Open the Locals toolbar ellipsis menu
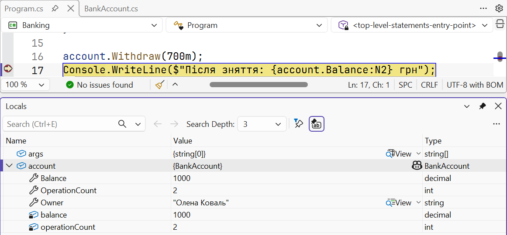507x235 pixels. click(x=497, y=124)
